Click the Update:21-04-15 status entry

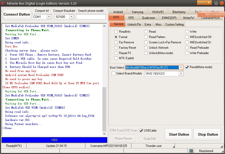point(56,146)
